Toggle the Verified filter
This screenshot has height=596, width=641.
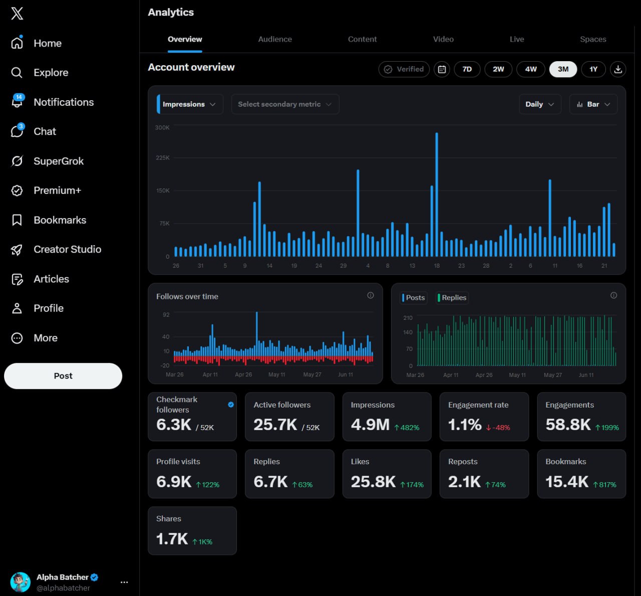click(x=404, y=69)
